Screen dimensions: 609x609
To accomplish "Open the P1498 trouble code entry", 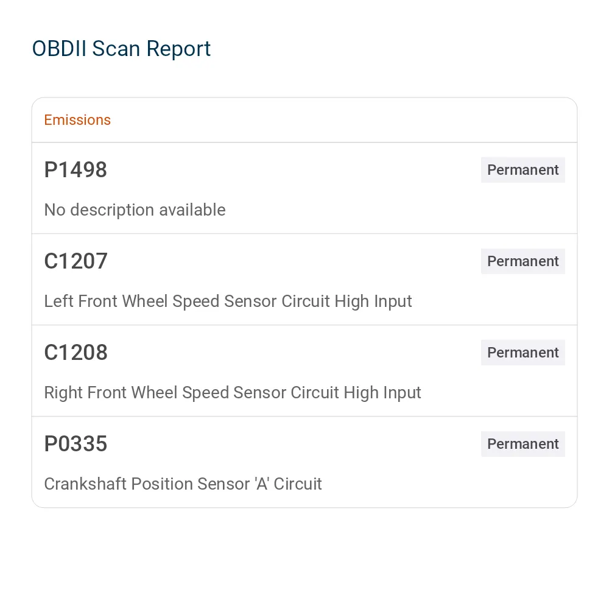I will (304, 188).
